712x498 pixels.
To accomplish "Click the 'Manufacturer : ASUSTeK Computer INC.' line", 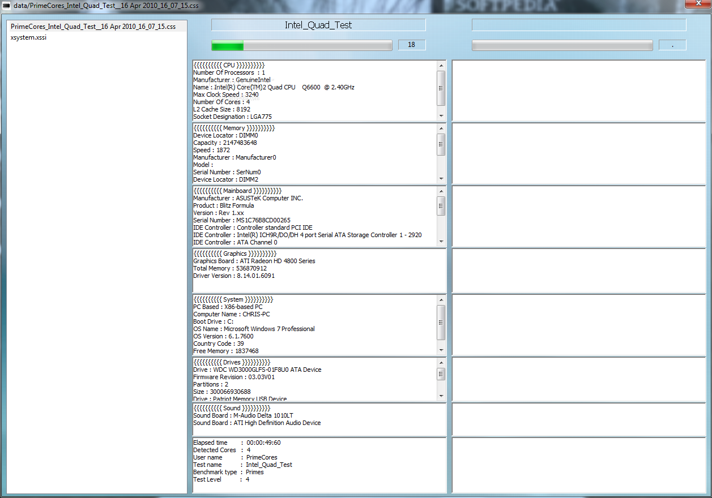I will point(248,198).
